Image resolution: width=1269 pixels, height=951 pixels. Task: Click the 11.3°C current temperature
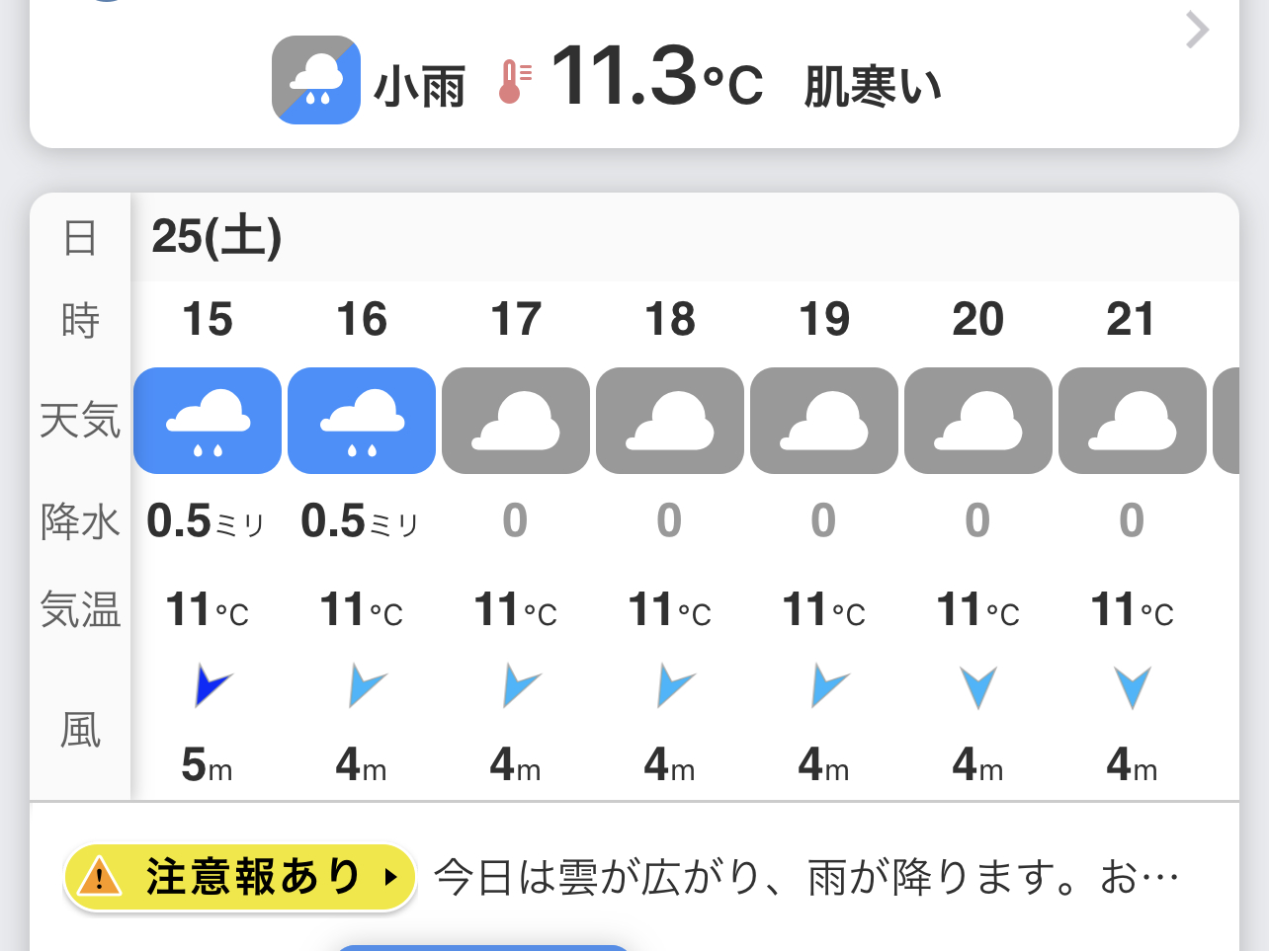pyautogui.click(x=656, y=78)
